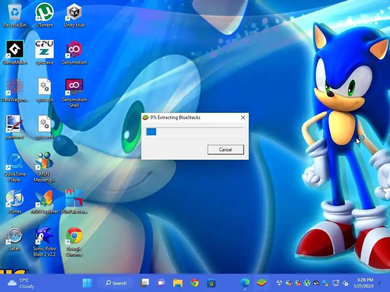Select the cpuz.exe desktop icon
The width and height of the screenshot is (390, 292).
(x=45, y=52)
